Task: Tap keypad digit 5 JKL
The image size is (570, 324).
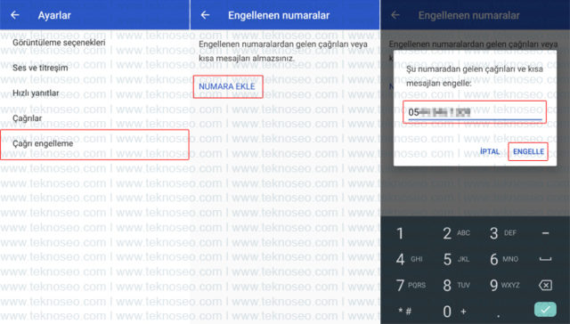Action: click(456, 259)
